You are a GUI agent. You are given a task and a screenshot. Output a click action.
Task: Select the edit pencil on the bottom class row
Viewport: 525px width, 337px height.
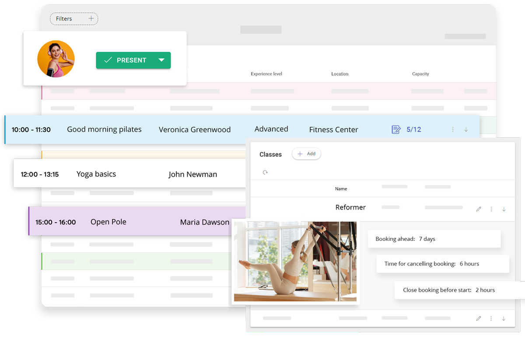click(479, 318)
